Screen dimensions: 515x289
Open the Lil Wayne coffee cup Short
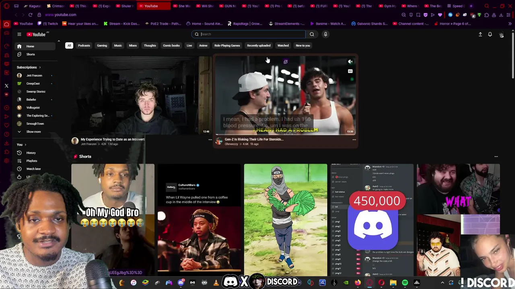(x=199, y=220)
